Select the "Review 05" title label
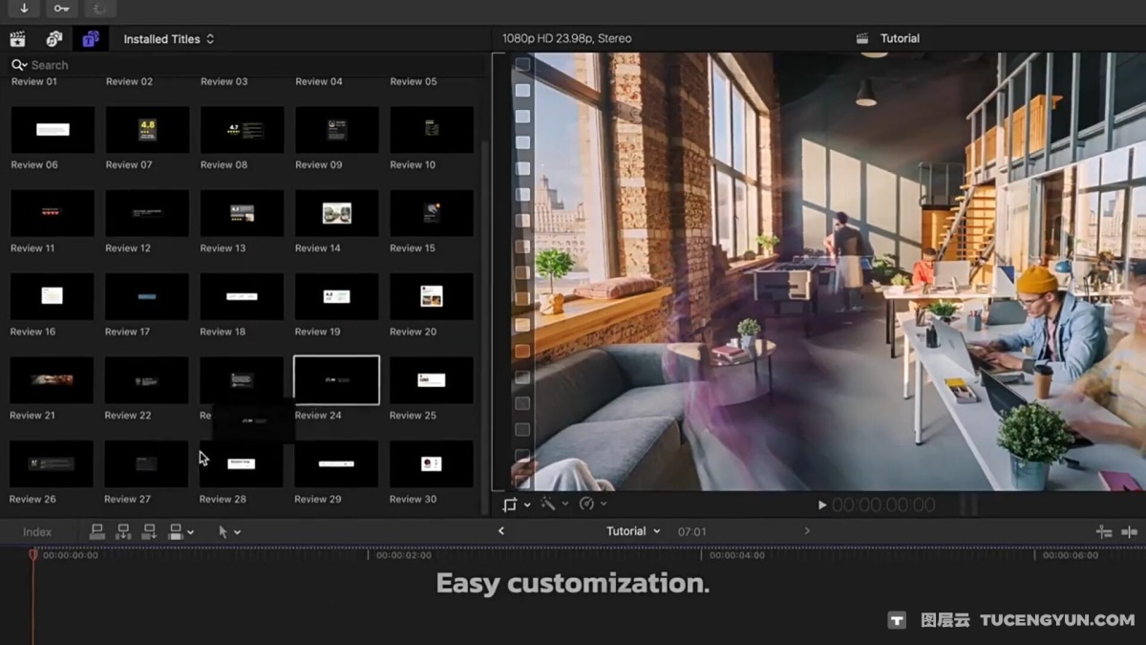The width and height of the screenshot is (1146, 645). pos(413,81)
